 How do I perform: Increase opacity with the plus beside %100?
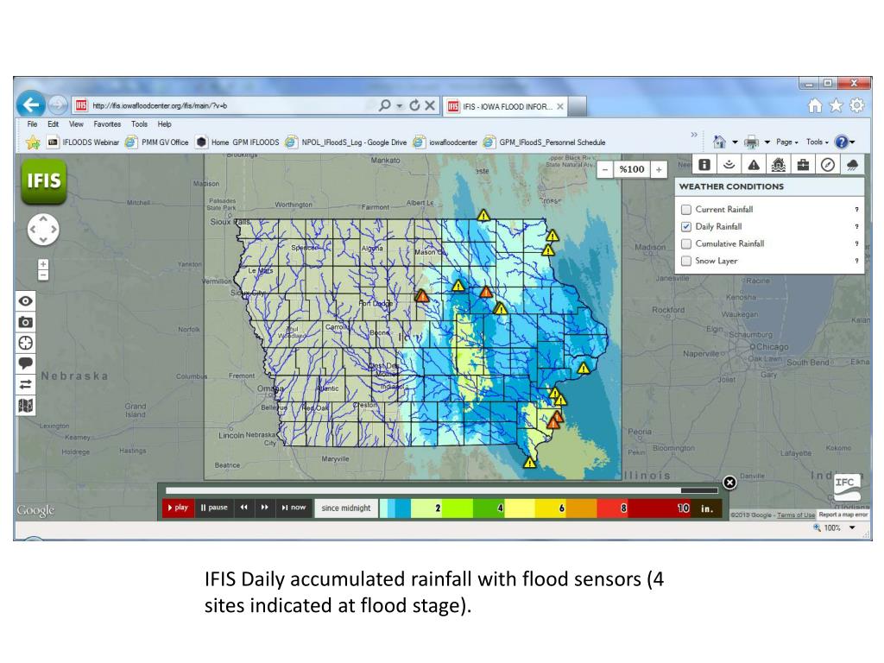pyautogui.click(x=659, y=169)
